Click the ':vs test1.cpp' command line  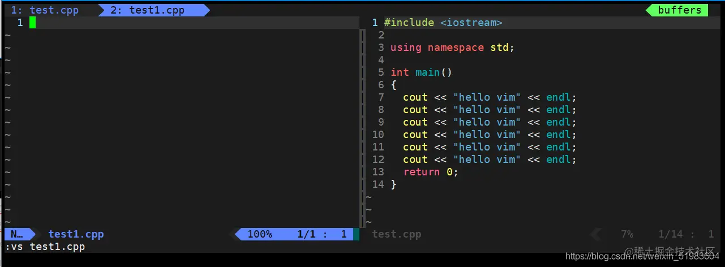click(x=45, y=247)
